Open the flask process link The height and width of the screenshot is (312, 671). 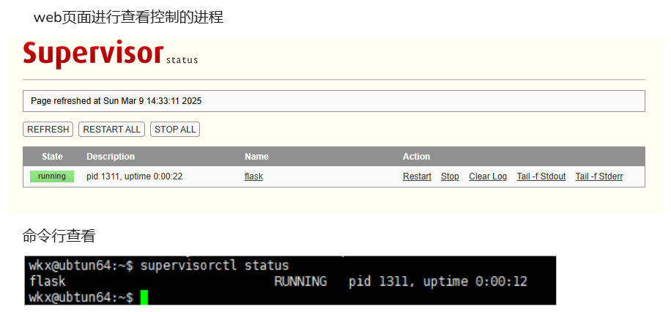click(253, 177)
